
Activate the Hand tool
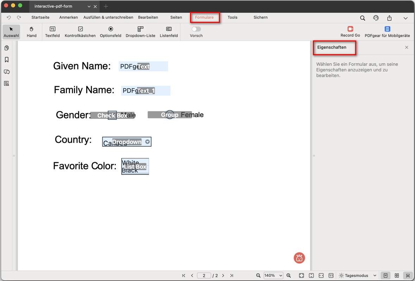[32, 32]
